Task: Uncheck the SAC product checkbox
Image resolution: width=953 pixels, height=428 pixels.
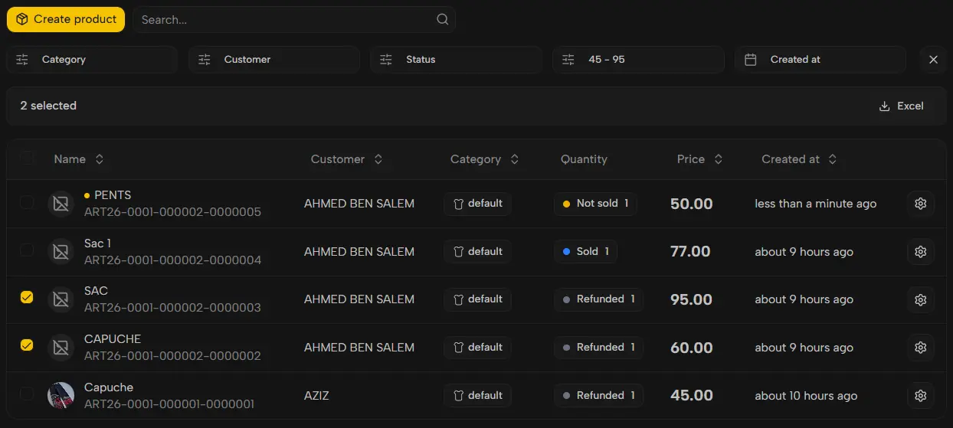Action: (x=27, y=298)
